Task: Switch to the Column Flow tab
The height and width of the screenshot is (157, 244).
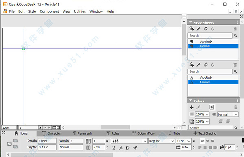Action: click(143, 133)
